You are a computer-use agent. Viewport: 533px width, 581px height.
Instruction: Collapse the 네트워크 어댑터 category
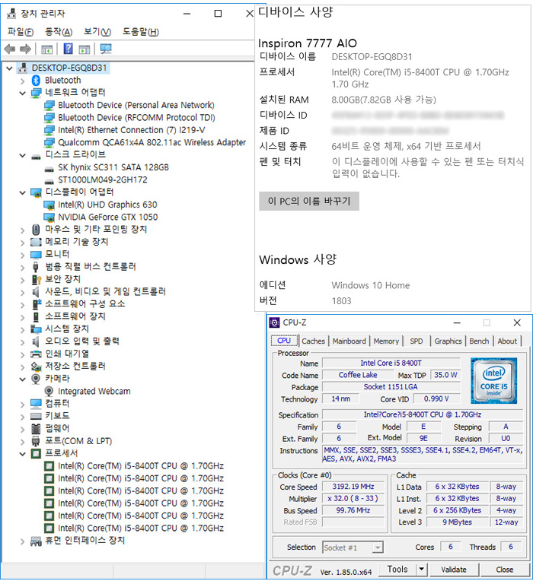pos(22,93)
